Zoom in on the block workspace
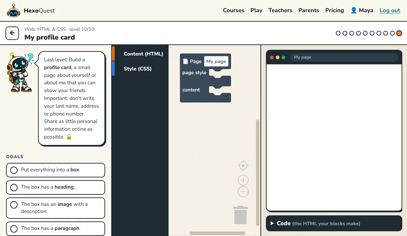 click(x=243, y=180)
